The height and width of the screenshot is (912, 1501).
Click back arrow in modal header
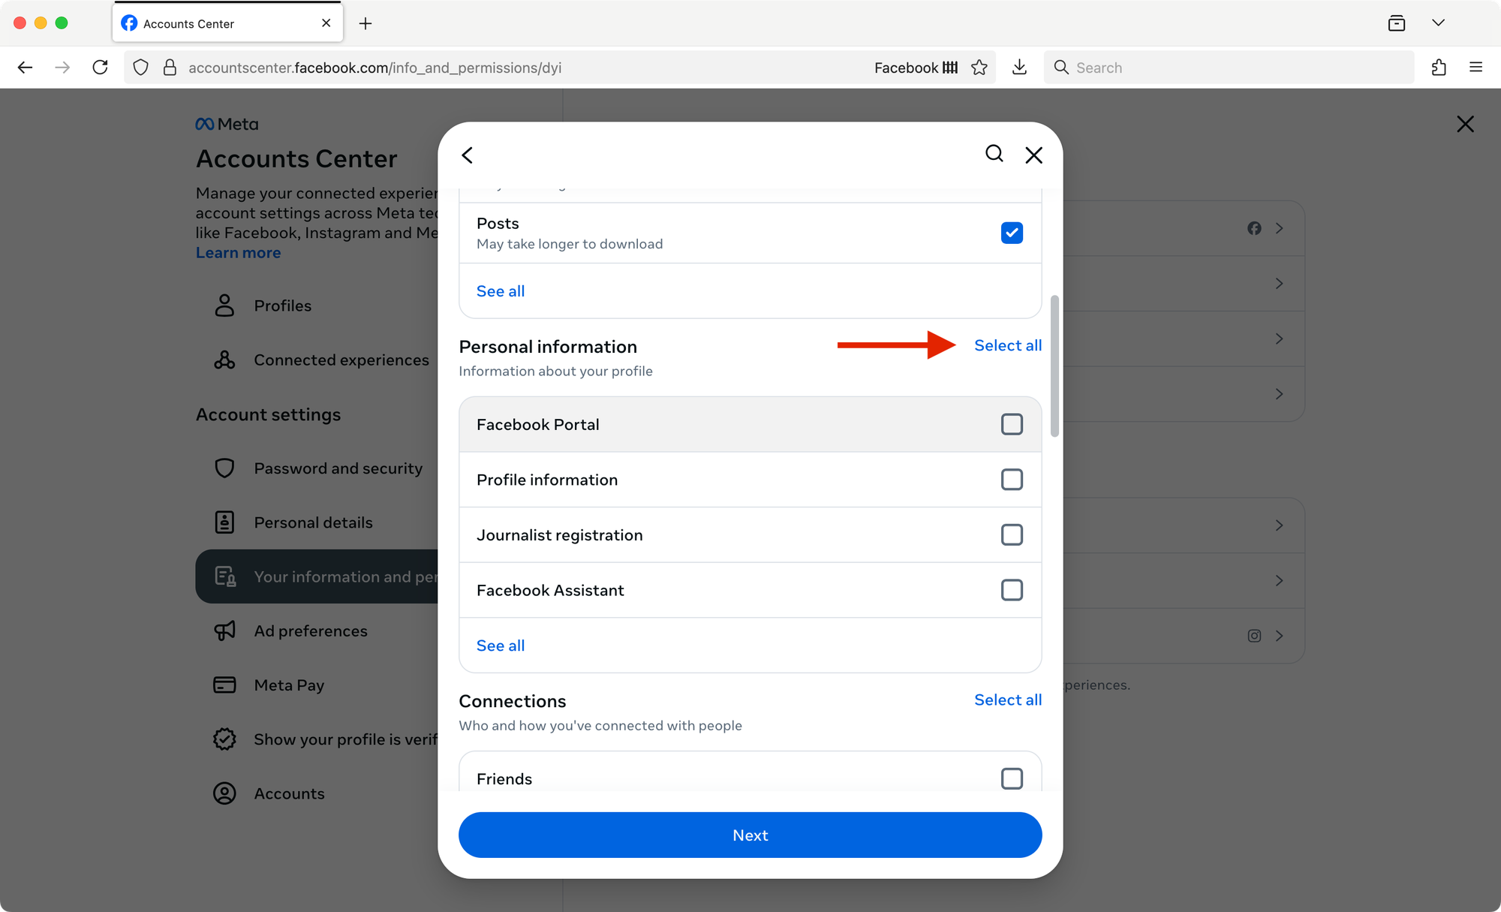466,155
